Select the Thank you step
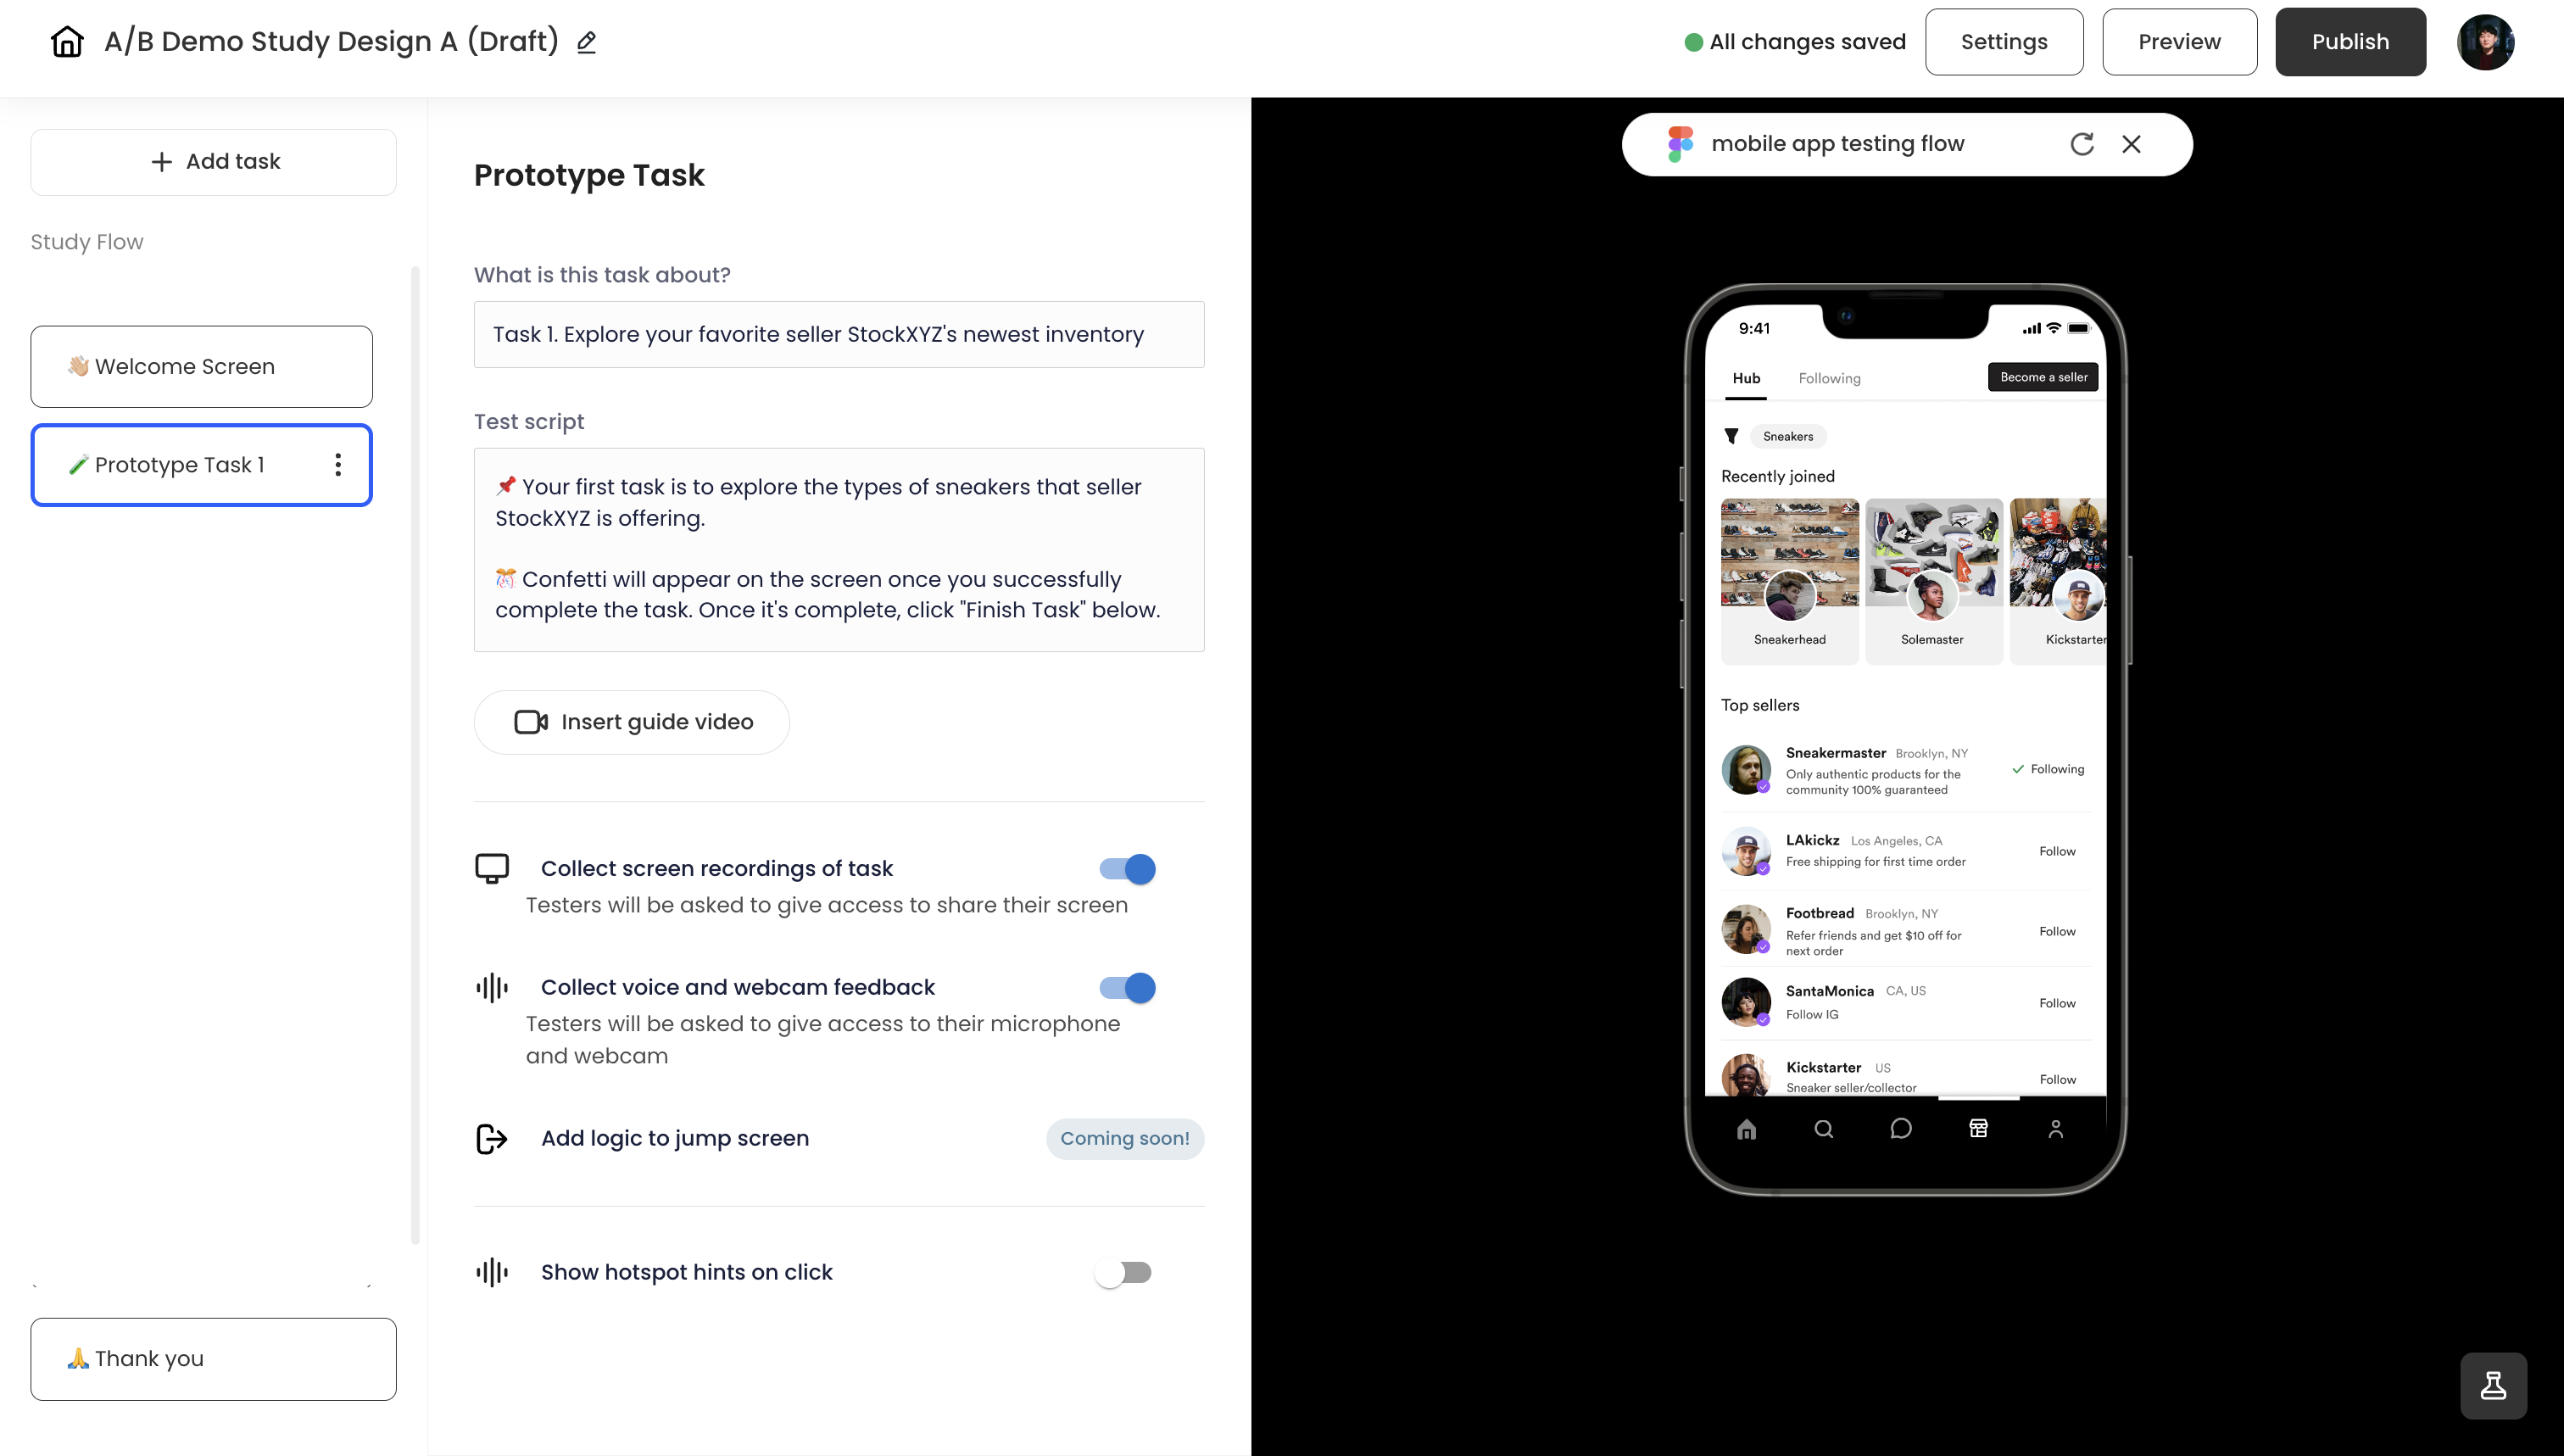The image size is (2564, 1456). [214, 1359]
